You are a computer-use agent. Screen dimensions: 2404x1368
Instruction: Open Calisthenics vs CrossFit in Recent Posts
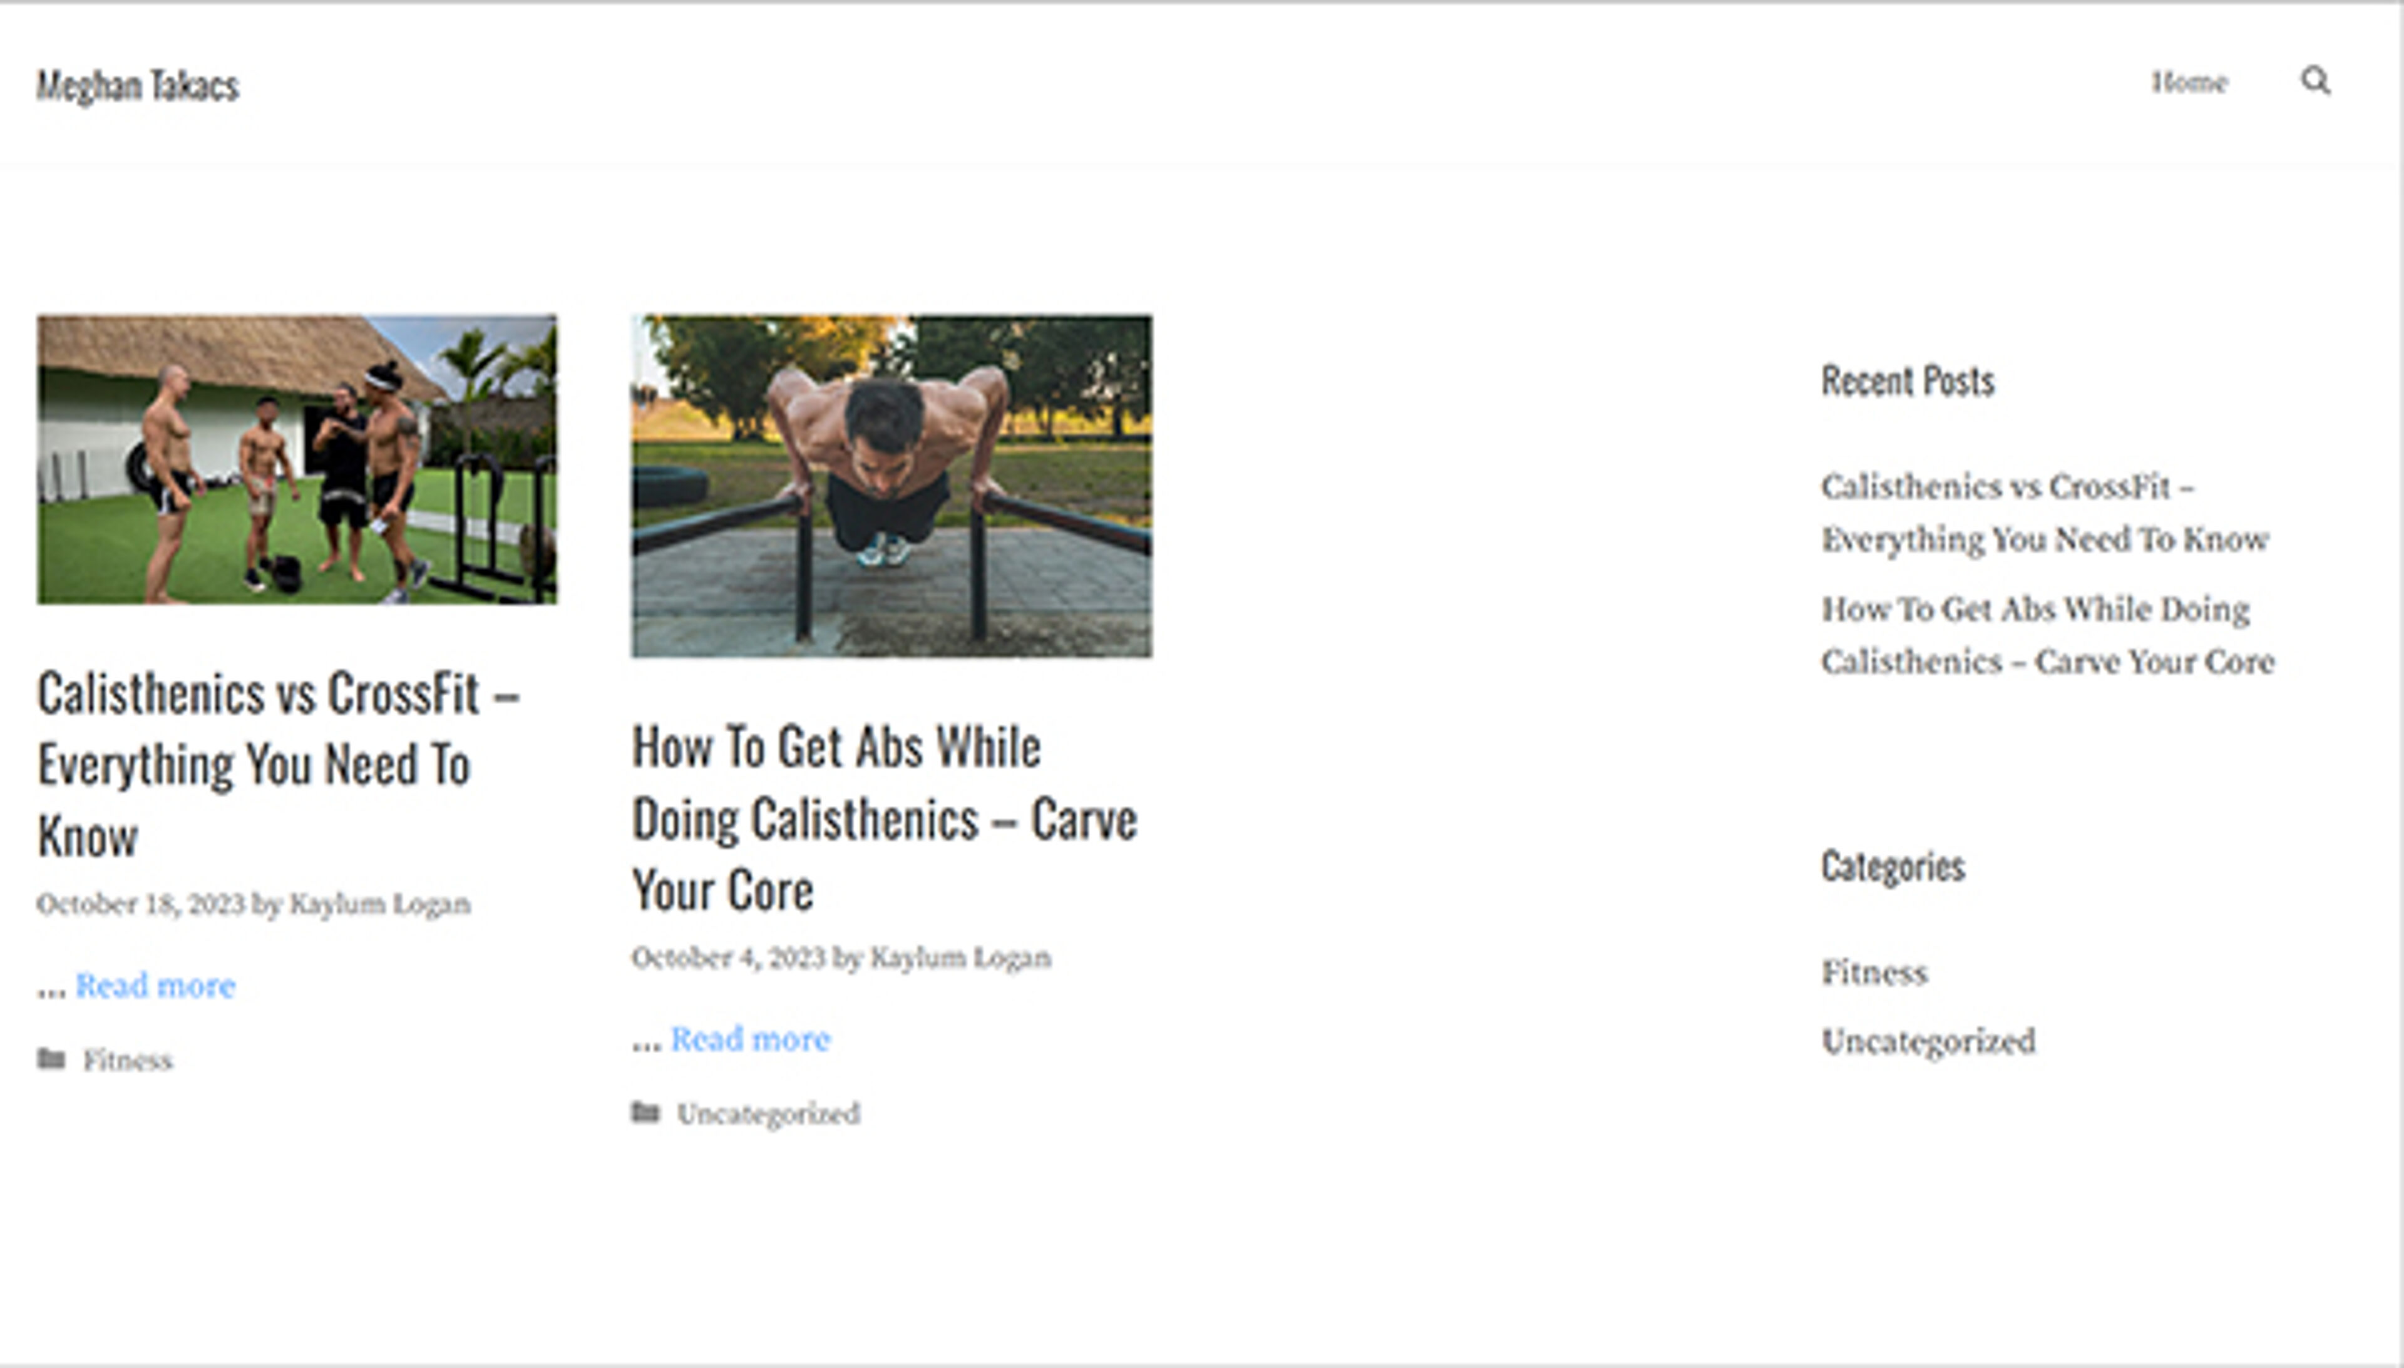tap(2044, 513)
